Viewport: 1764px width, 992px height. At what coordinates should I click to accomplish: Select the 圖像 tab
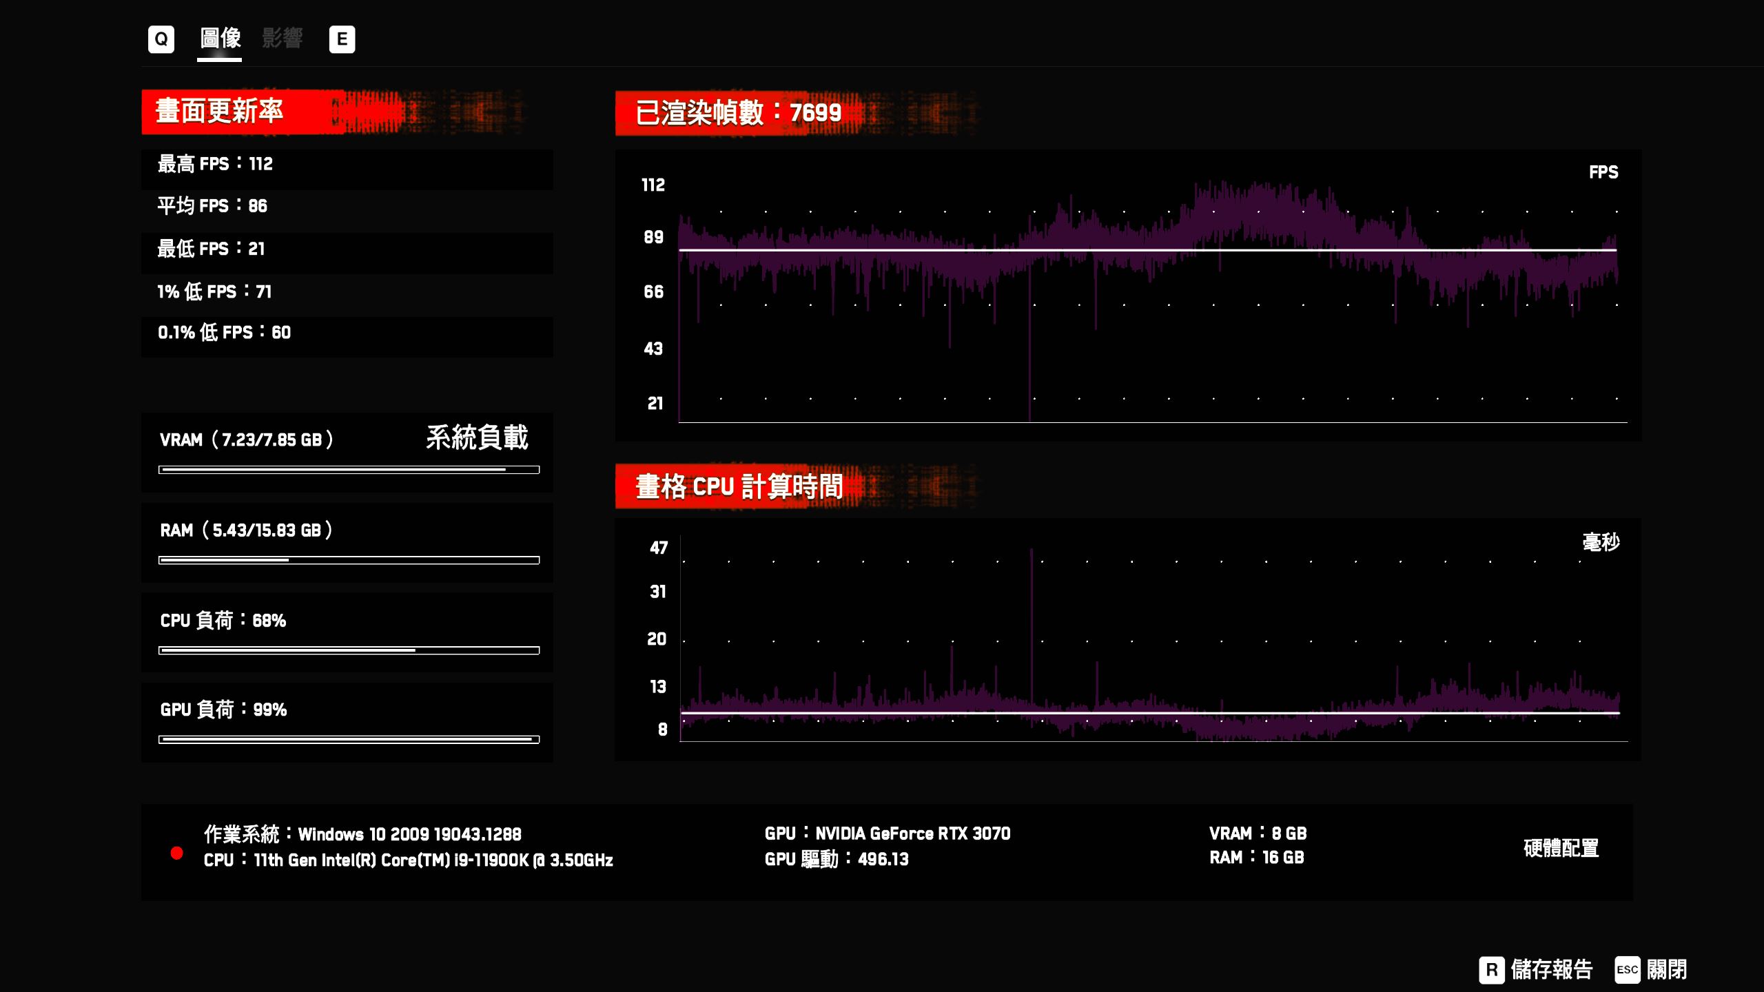[220, 38]
